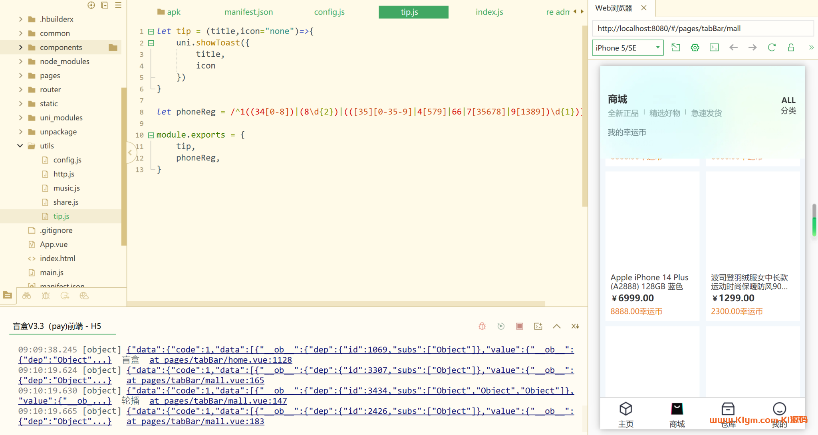Expand the pages folder
The height and width of the screenshot is (435, 818).
pos(21,75)
